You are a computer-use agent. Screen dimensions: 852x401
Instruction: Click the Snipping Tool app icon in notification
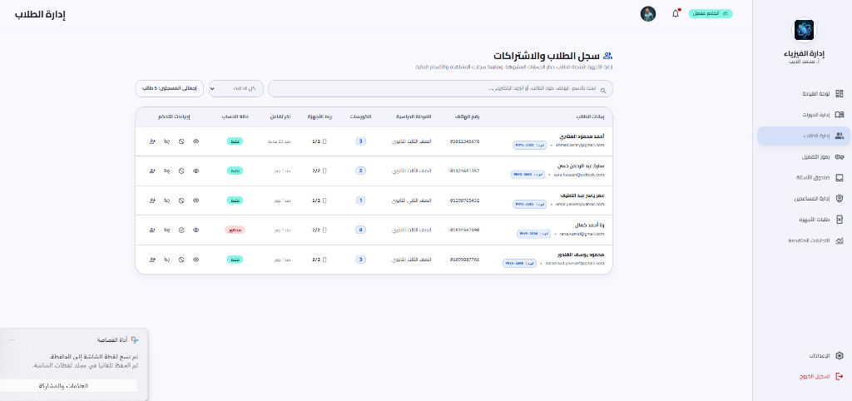tap(135, 339)
